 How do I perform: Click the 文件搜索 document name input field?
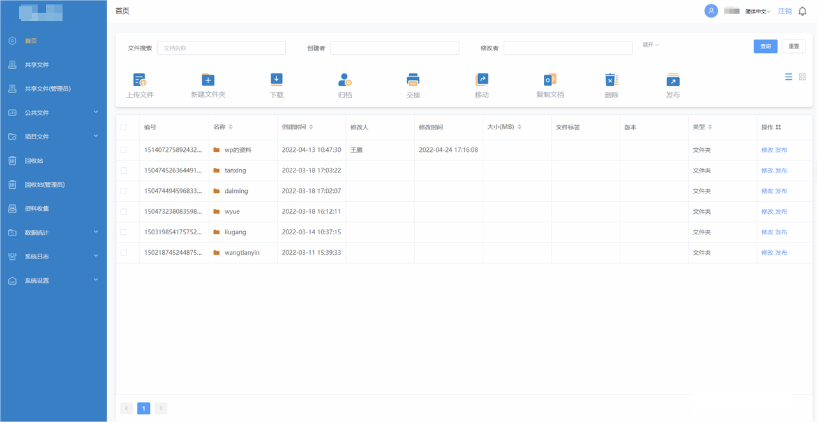pos(221,48)
